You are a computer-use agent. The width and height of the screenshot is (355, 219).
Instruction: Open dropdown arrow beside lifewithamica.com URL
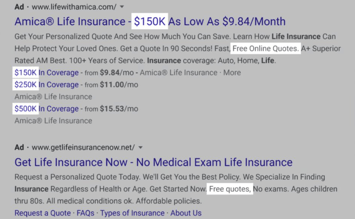tap(122, 7)
